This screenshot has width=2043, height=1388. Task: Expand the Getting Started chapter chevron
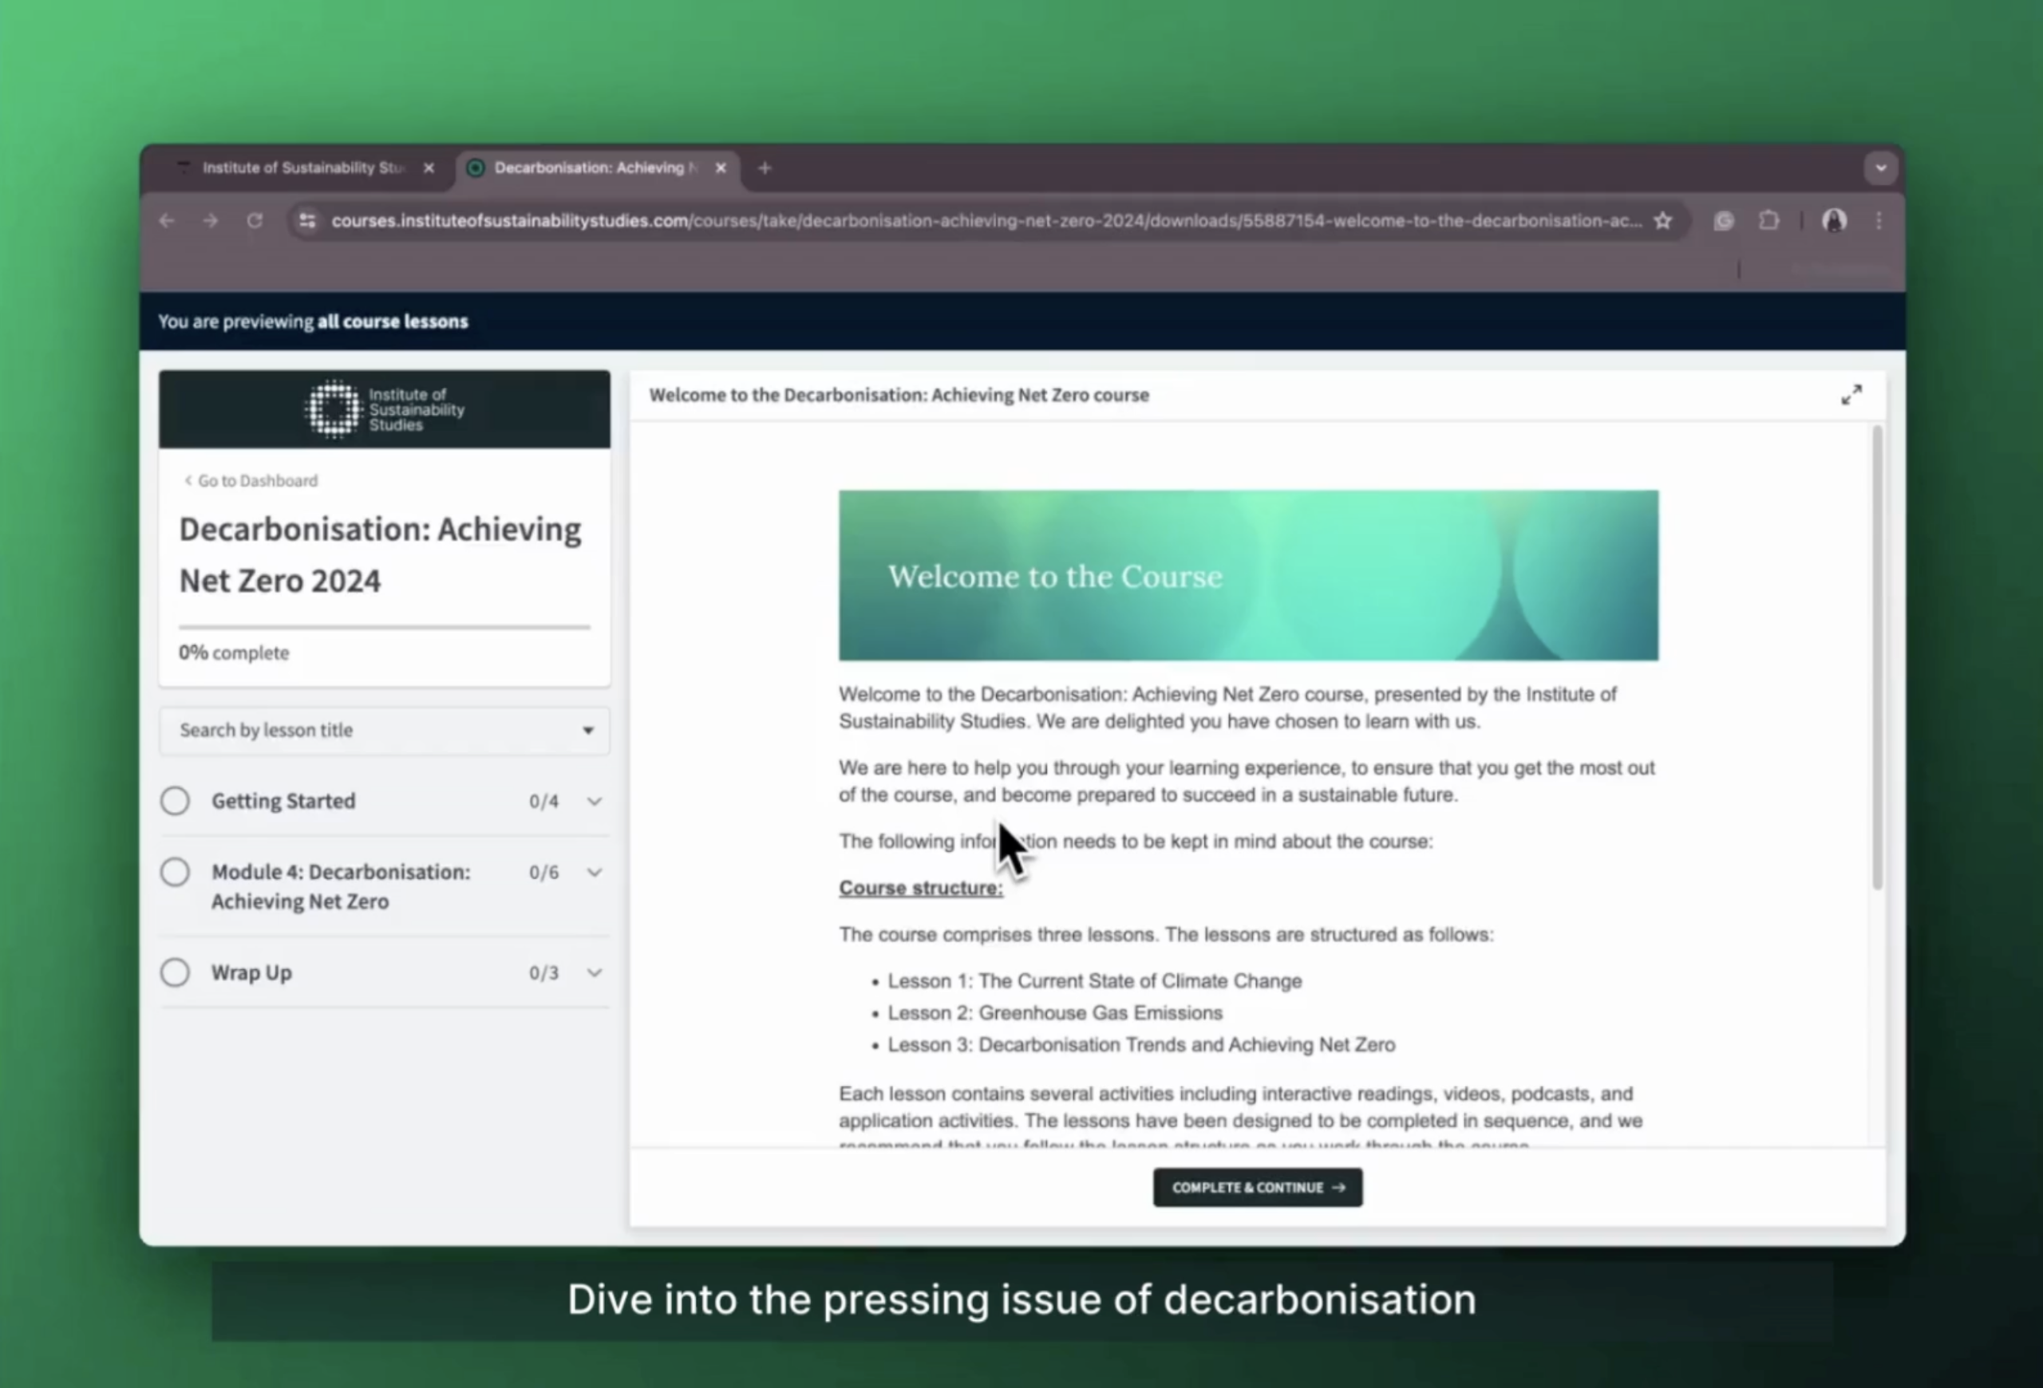click(595, 801)
